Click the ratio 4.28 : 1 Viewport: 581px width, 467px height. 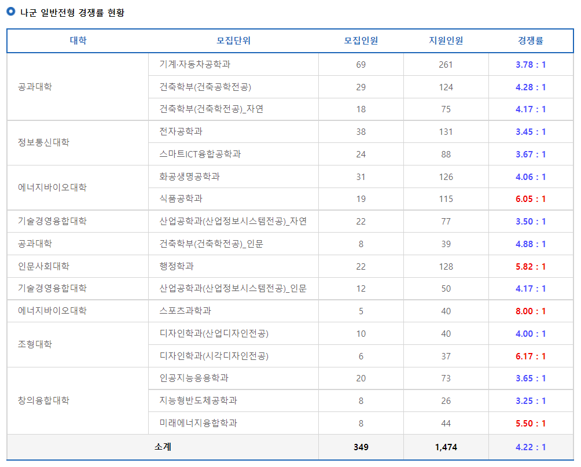(531, 87)
